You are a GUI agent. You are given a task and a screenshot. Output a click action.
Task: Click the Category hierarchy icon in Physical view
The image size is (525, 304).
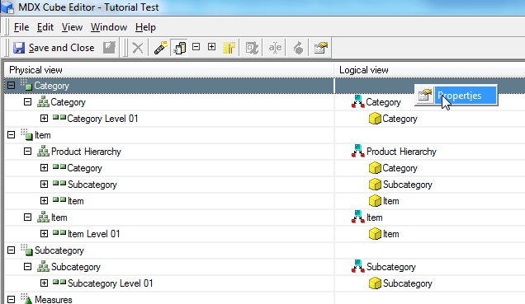[x=43, y=102]
